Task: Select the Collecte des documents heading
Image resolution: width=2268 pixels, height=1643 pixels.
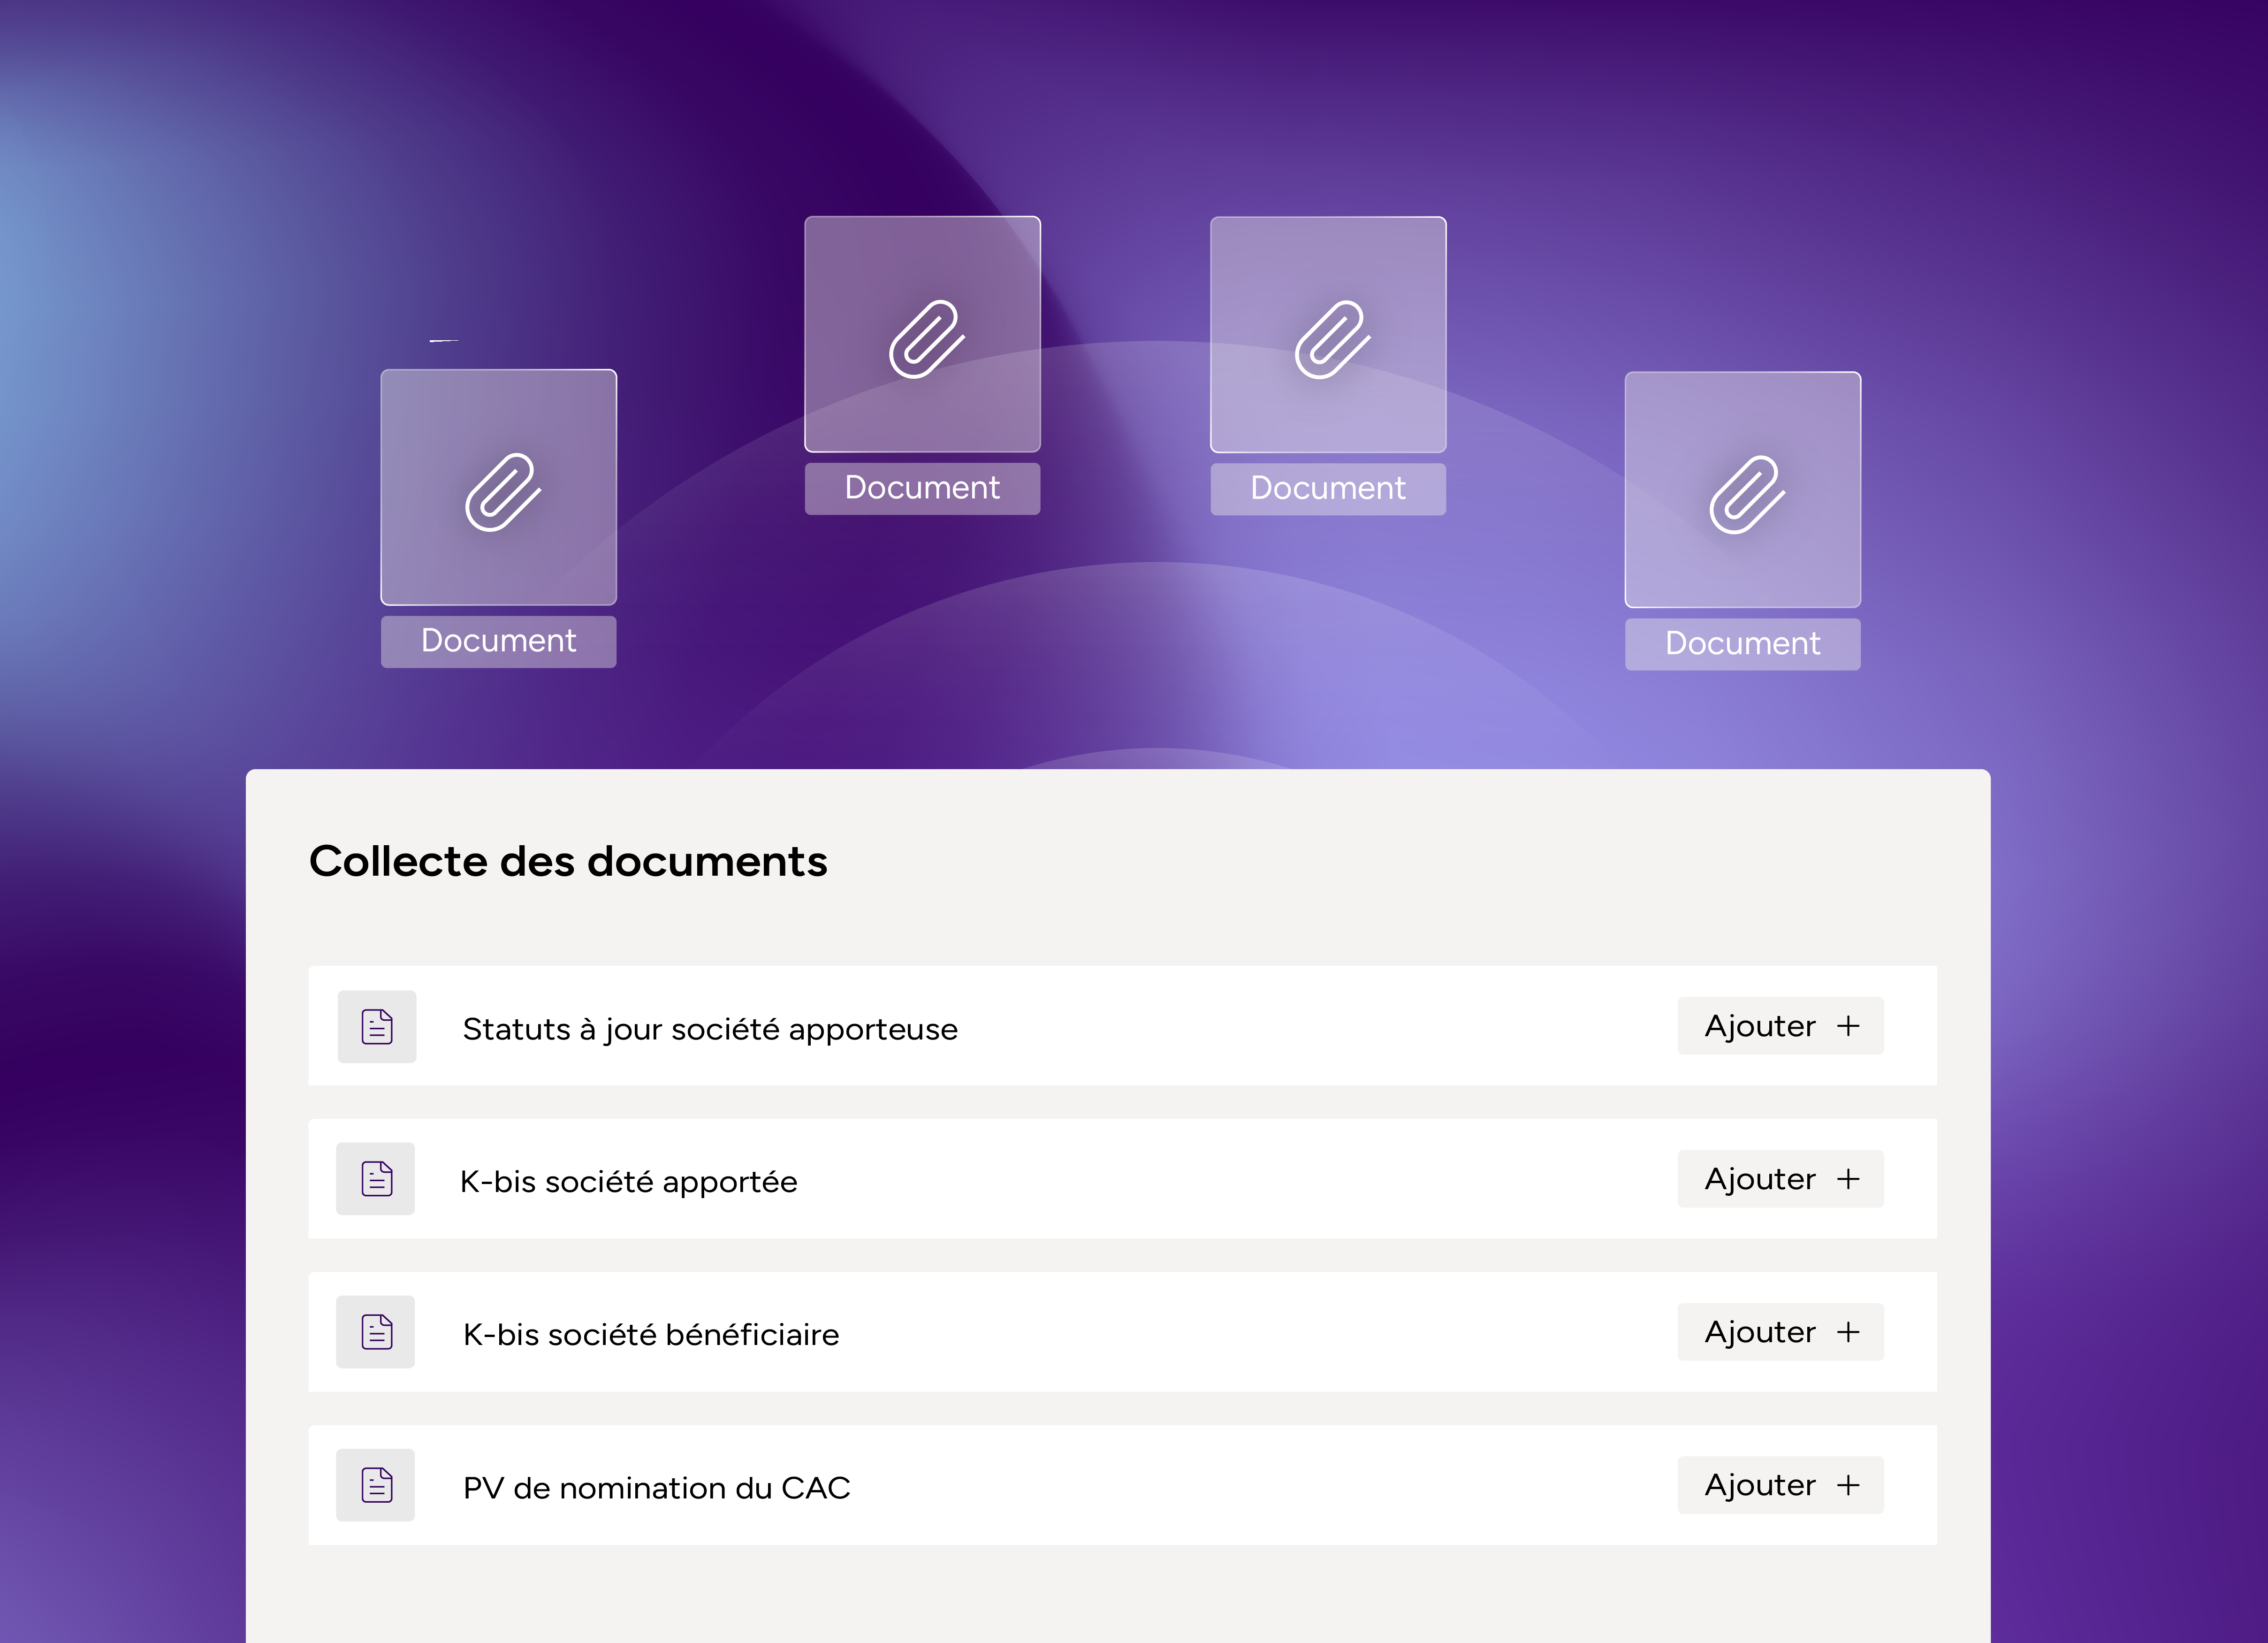Action: pyautogui.click(x=569, y=861)
